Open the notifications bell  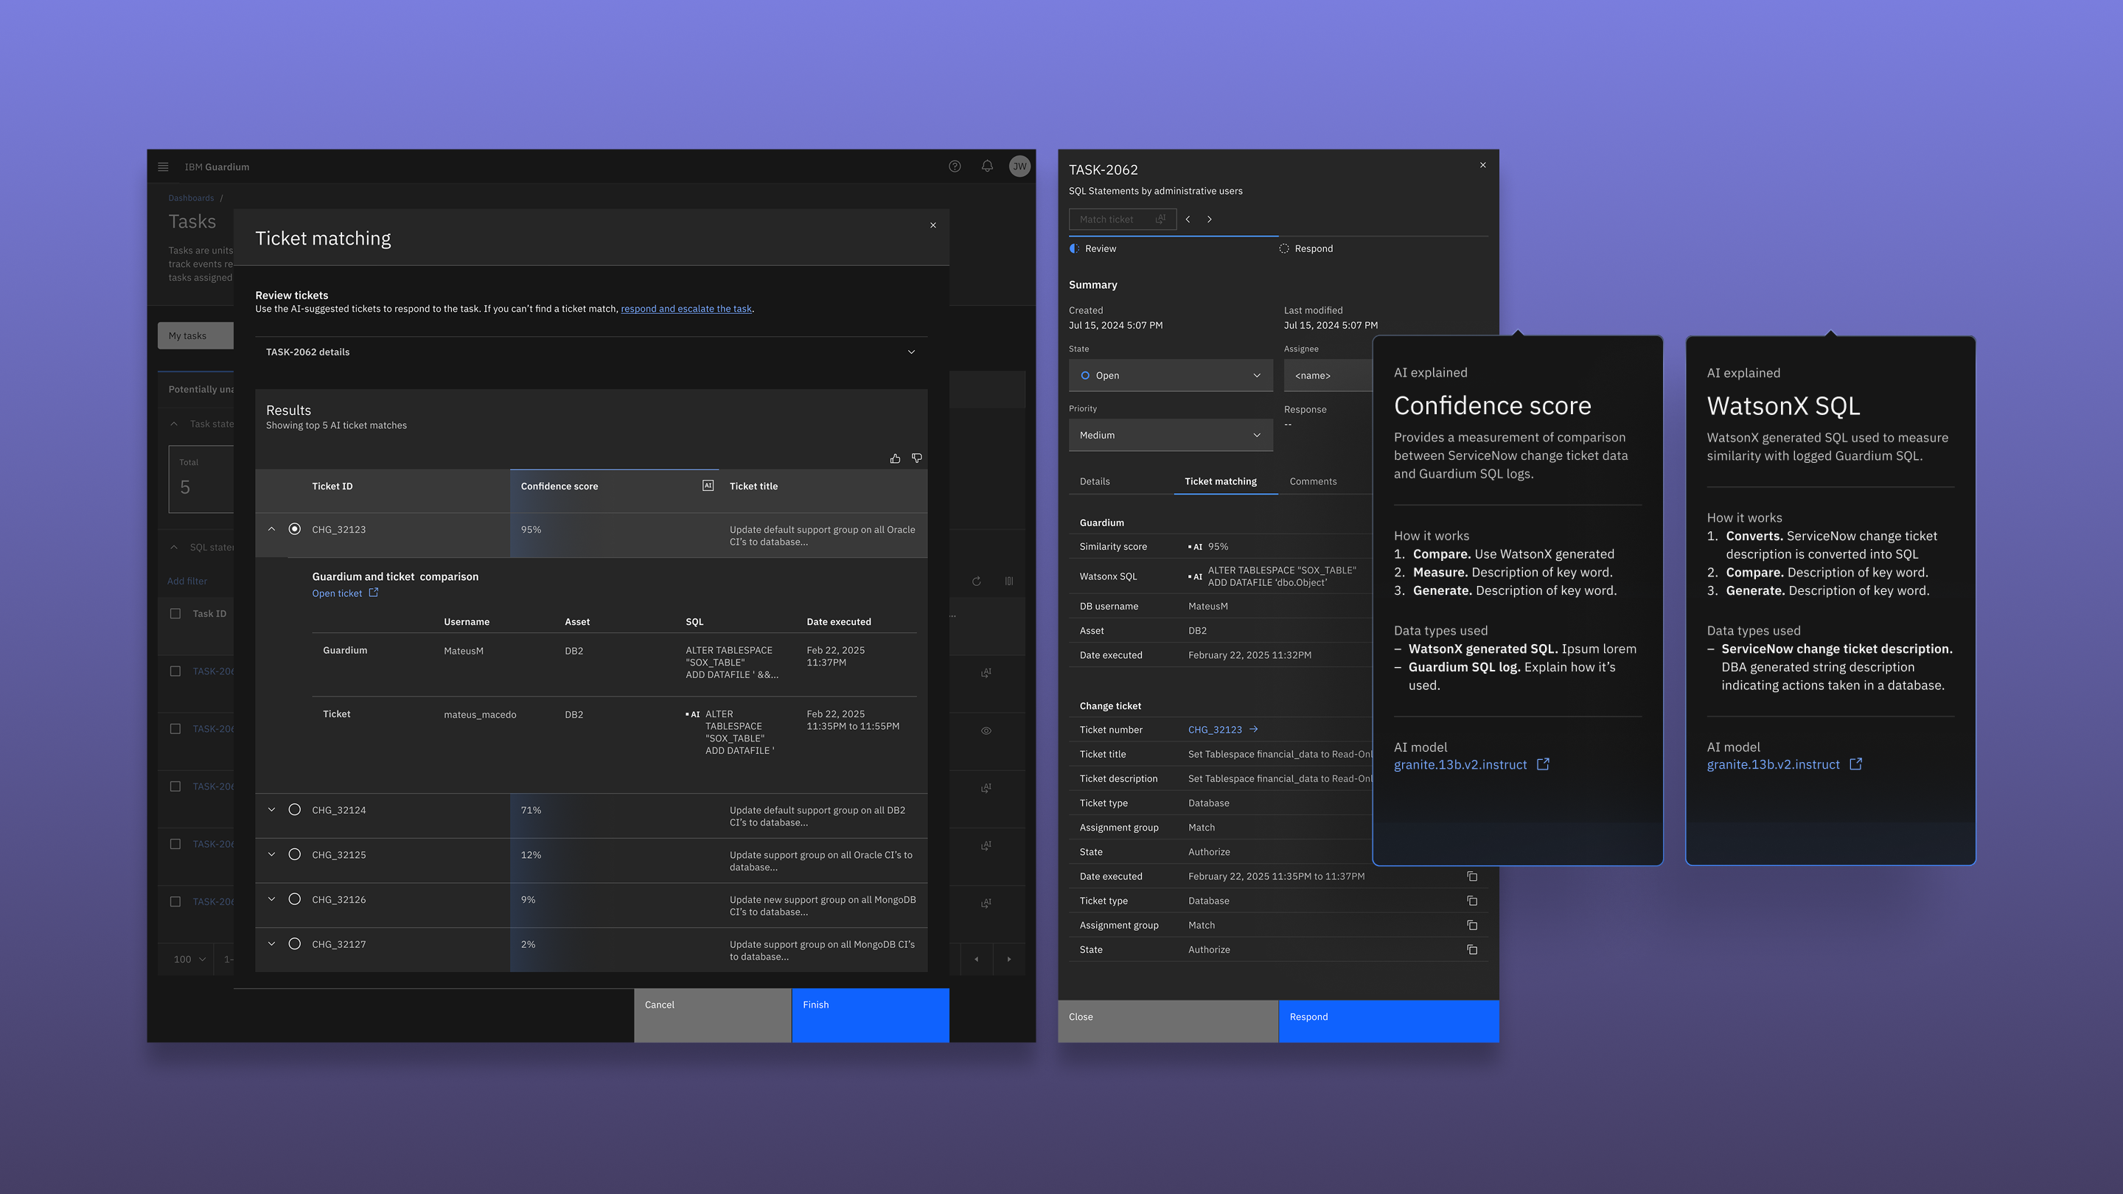(986, 167)
